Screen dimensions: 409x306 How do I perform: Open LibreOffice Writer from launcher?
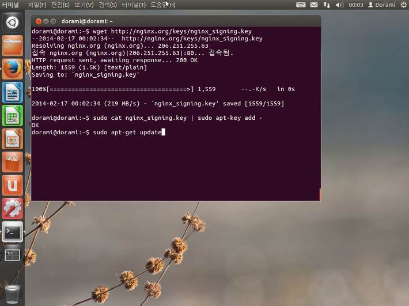(x=12, y=92)
